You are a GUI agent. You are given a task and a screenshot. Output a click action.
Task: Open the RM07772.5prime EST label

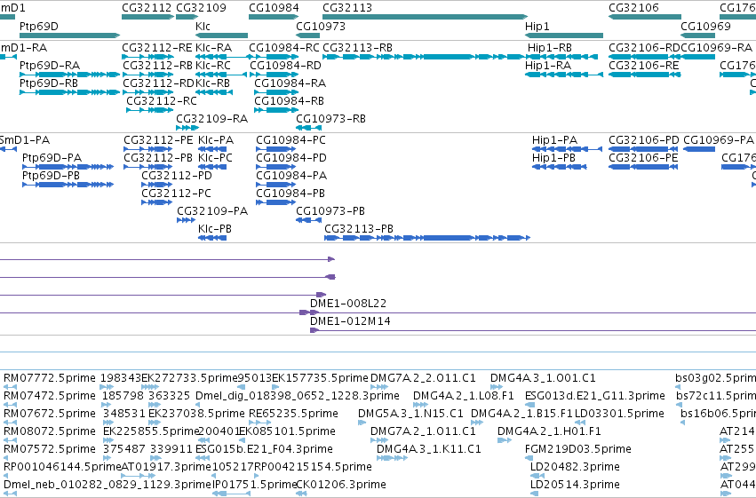(50, 378)
